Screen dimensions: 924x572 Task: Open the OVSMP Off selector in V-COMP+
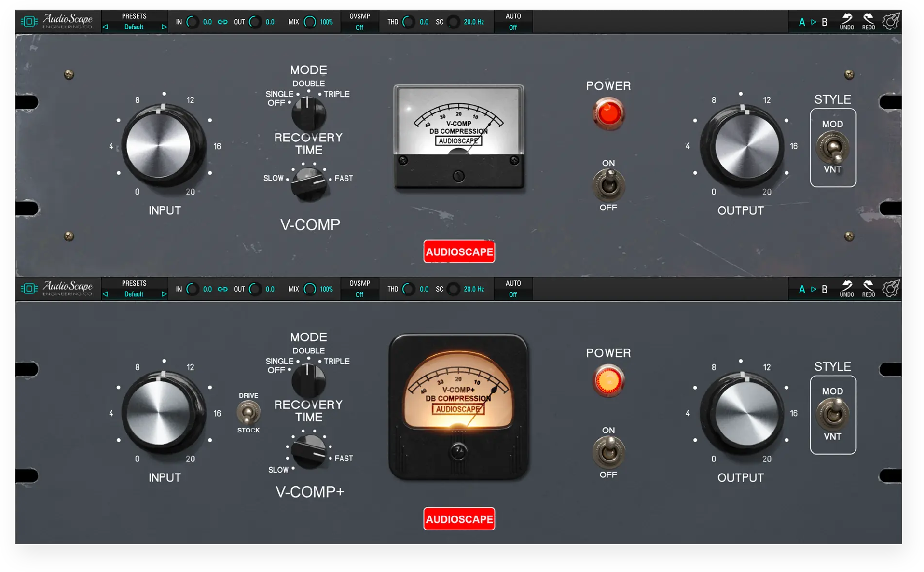point(359,289)
